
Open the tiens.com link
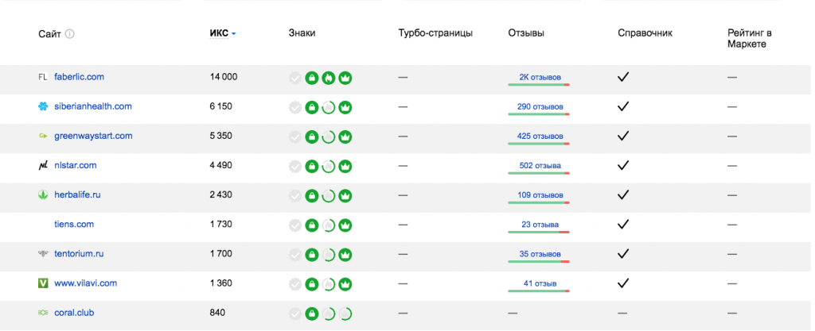coord(74,225)
